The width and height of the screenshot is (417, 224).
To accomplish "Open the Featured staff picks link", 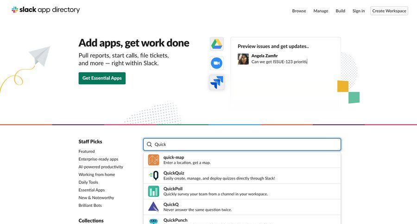I will (87, 151).
